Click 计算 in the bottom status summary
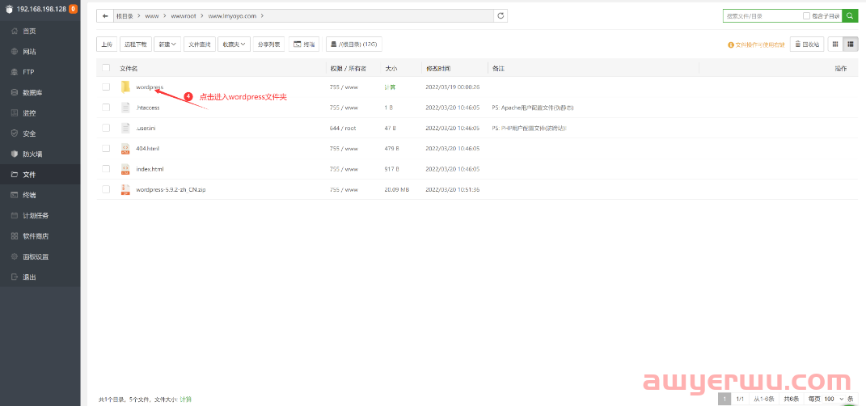This screenshot has width=866, height=406. (x=186, y=399)
